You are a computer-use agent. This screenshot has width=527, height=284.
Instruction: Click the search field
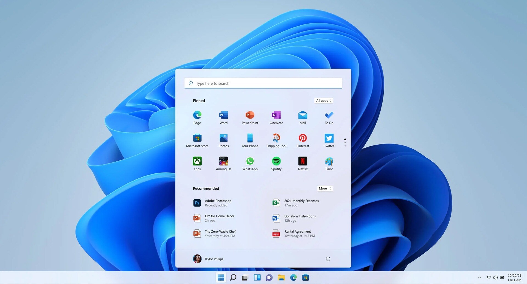pos(263,83)
